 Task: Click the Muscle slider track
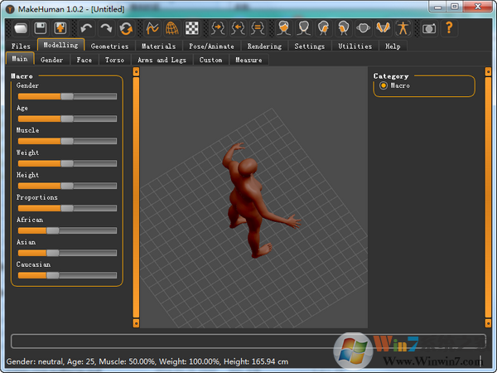66,141
